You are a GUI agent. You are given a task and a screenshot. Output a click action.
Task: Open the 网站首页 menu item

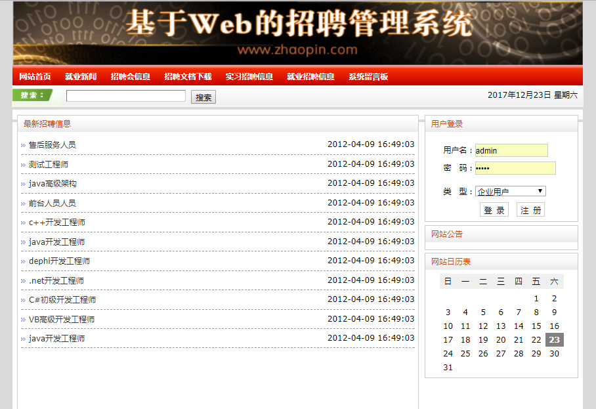coord(35,77)
